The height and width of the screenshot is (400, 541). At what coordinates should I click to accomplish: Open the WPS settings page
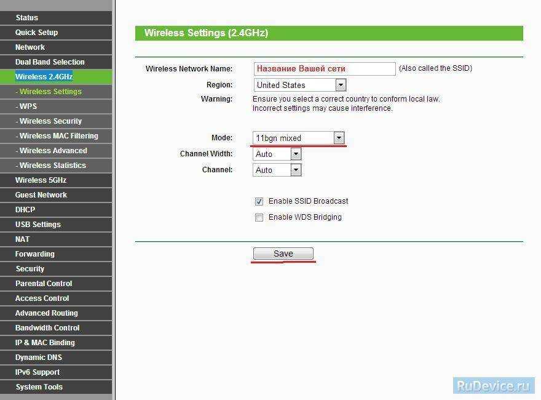28,106
